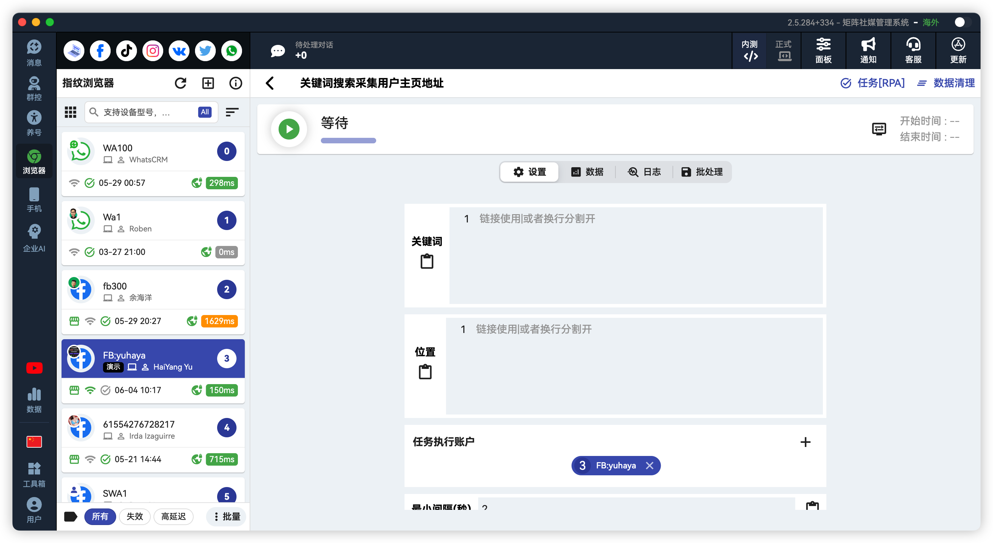Open the 面板 panel menu

point(823,50)
